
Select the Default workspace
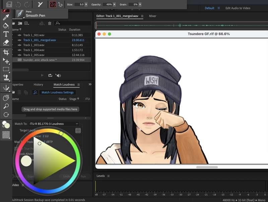tap(209, 8)
